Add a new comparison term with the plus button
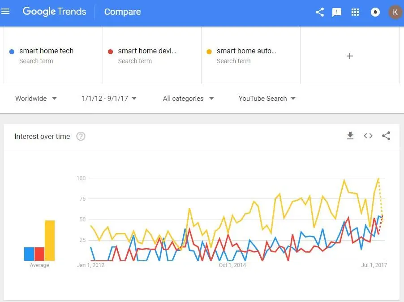This screenshot has height=302, width=404. click(349, 56)
